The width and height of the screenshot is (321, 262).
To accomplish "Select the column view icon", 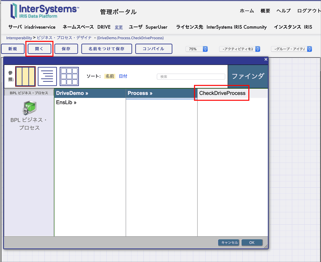I will (25, 77).
